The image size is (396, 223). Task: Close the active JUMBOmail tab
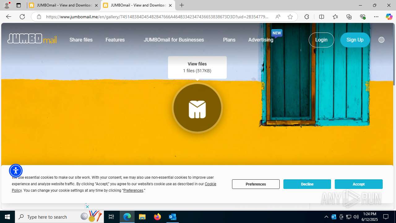[170, 5]
